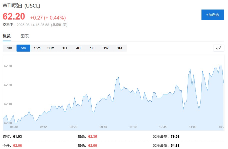Click the 交易中 trading status label
Screen dimensions: 228x149
8,25
